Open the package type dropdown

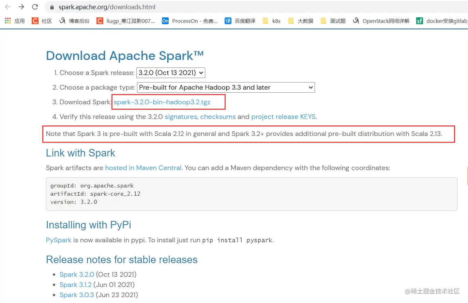click(x=226, y=87)
